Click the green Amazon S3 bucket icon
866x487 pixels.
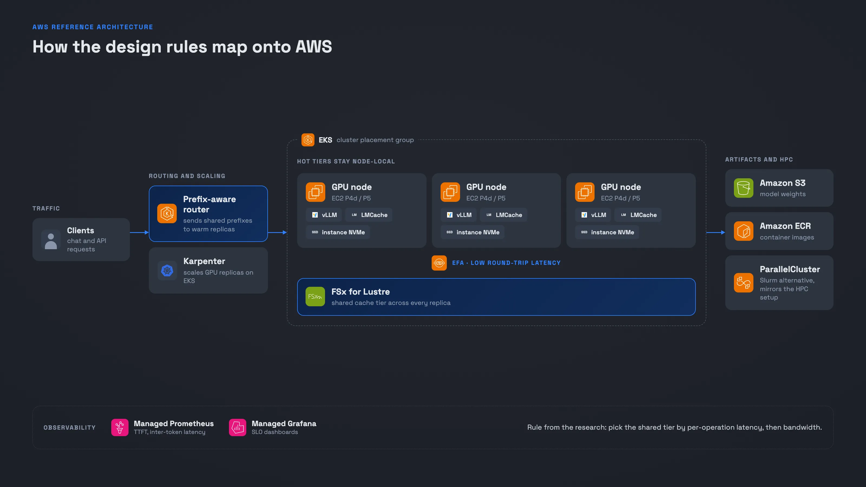point(744,188)
